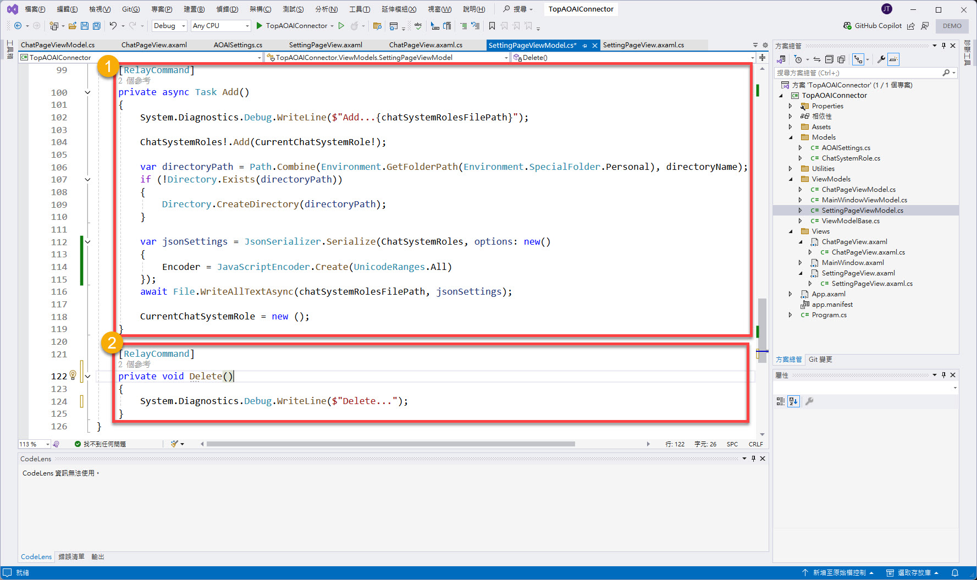The image size is (977, 580).
Task: Click Pending Changes Filter clock icon
Action: coord(798,59)
